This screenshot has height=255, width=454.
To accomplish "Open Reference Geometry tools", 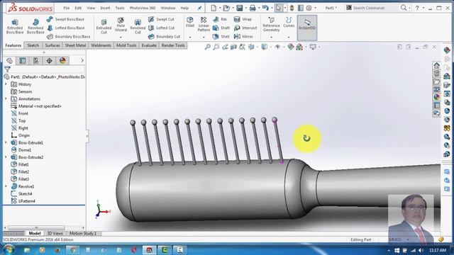I will [271, 24].
